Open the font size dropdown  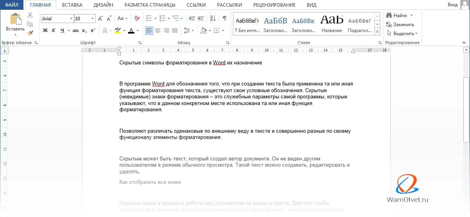[93, 18]
